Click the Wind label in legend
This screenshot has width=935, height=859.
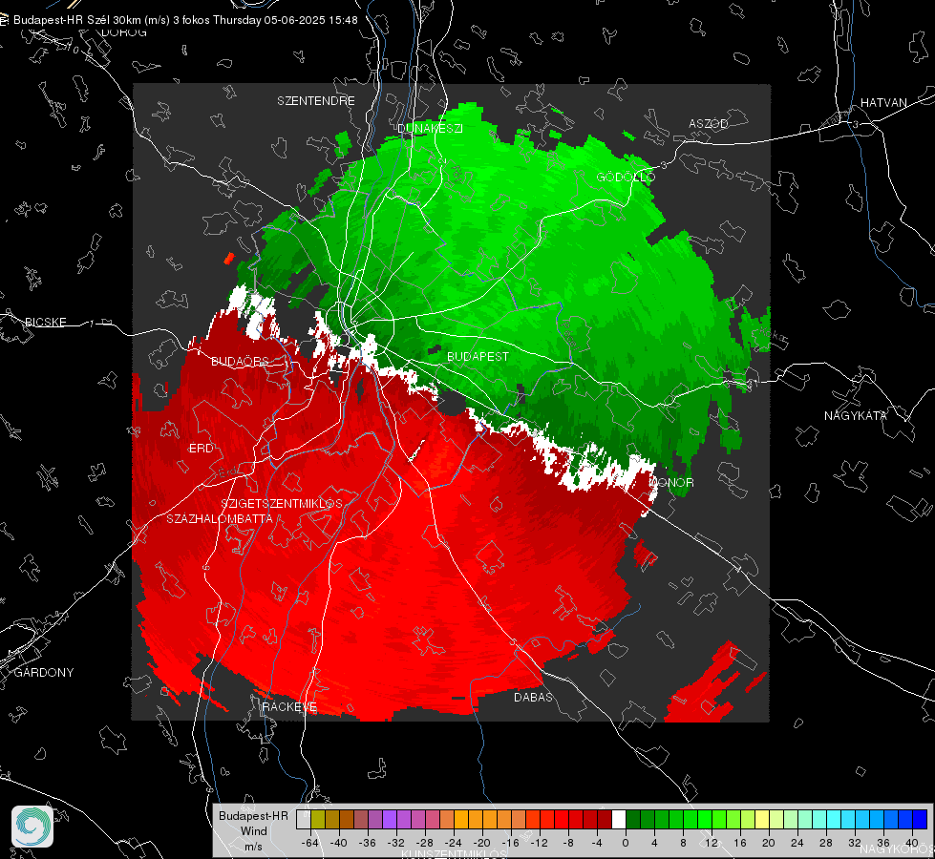point(253,831)
